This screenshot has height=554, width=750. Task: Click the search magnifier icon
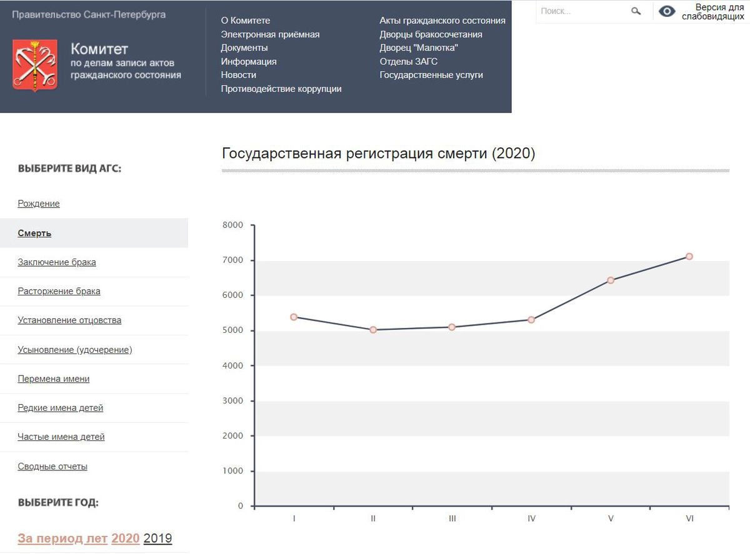tap(636, 11)
